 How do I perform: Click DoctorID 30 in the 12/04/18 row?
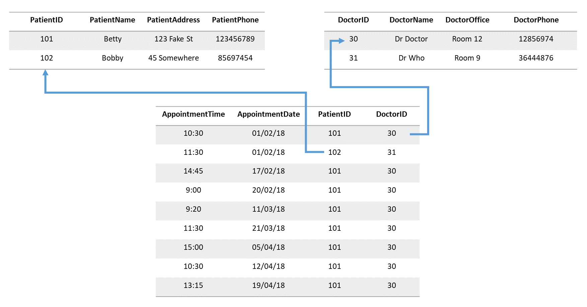(392, 267)
